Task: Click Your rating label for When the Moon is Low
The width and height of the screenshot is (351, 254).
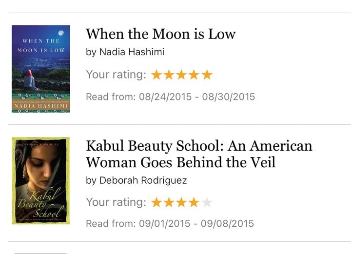Action: click(116, 75)
